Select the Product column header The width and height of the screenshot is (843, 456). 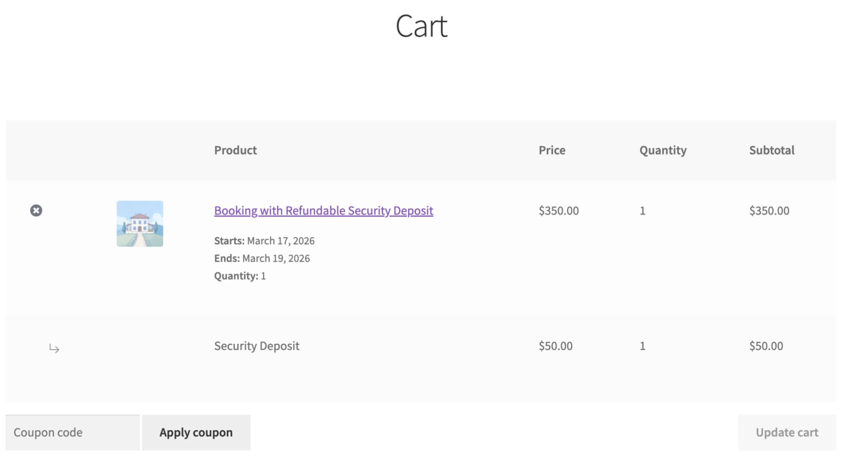click(235, 150)
